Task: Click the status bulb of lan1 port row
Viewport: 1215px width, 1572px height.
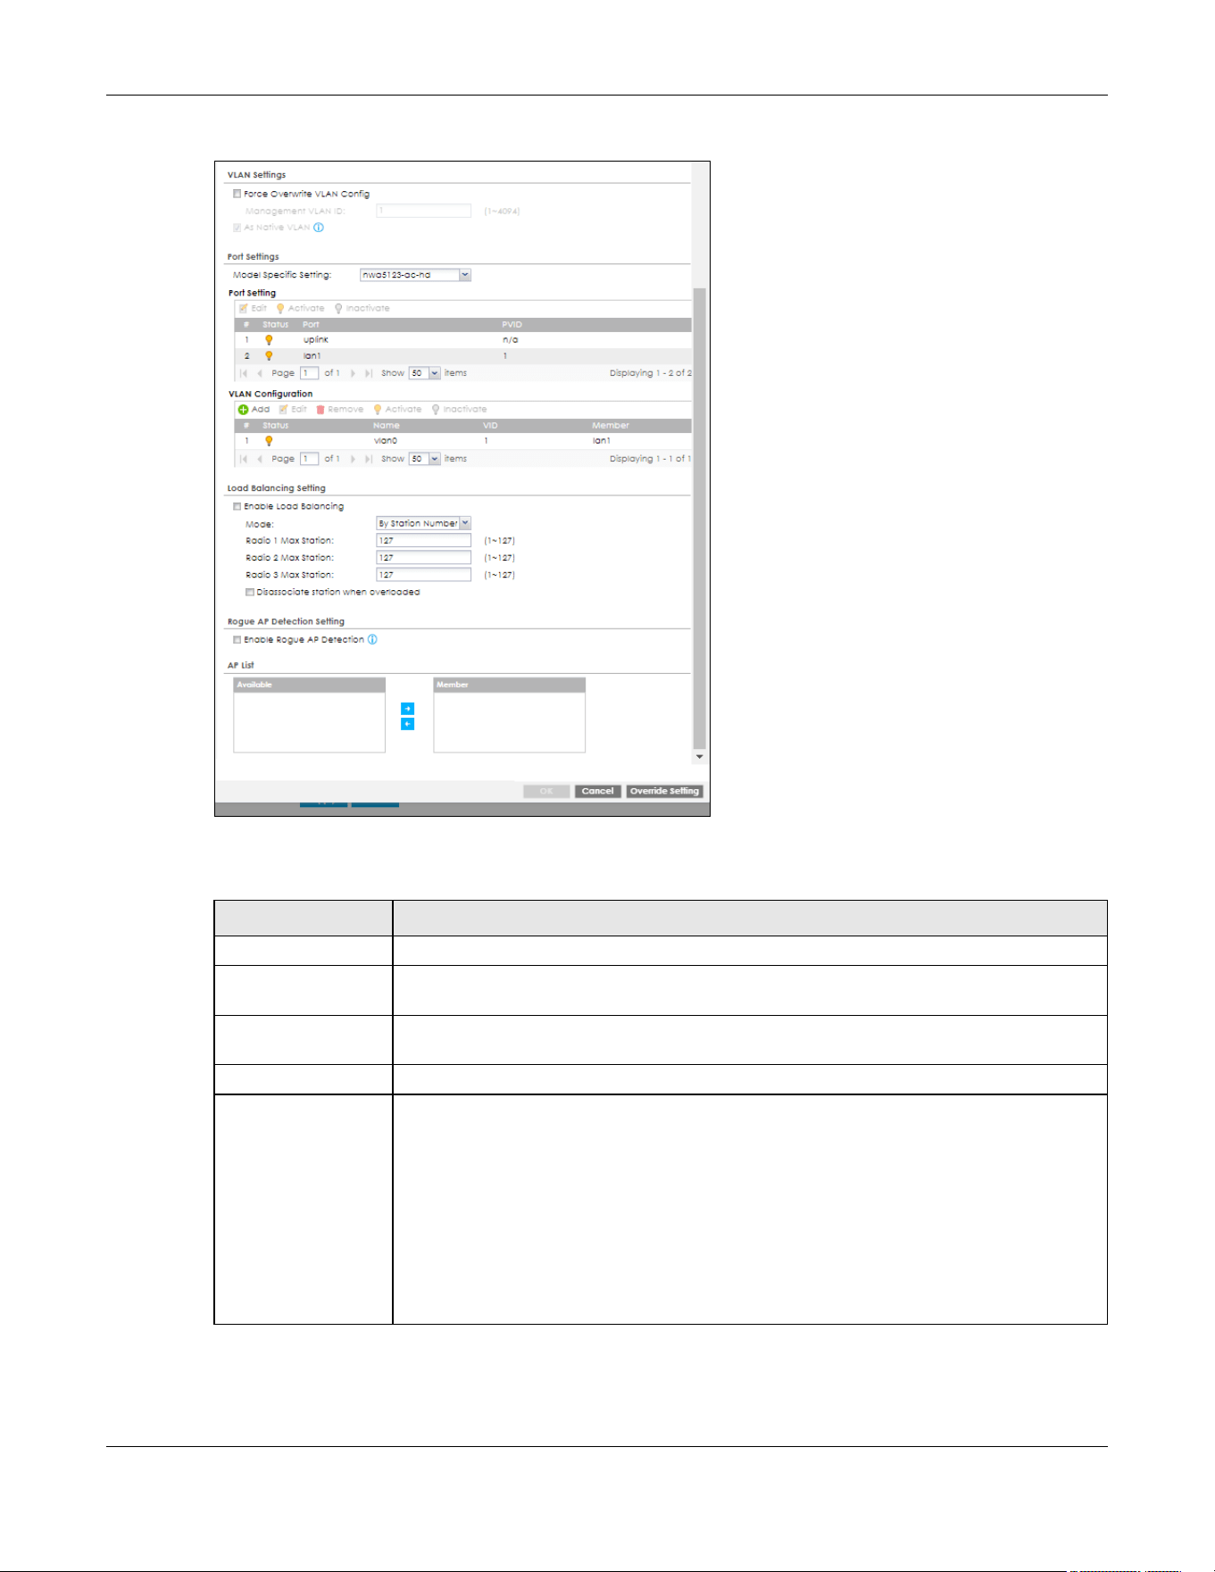Action: [x=269, y=356]
